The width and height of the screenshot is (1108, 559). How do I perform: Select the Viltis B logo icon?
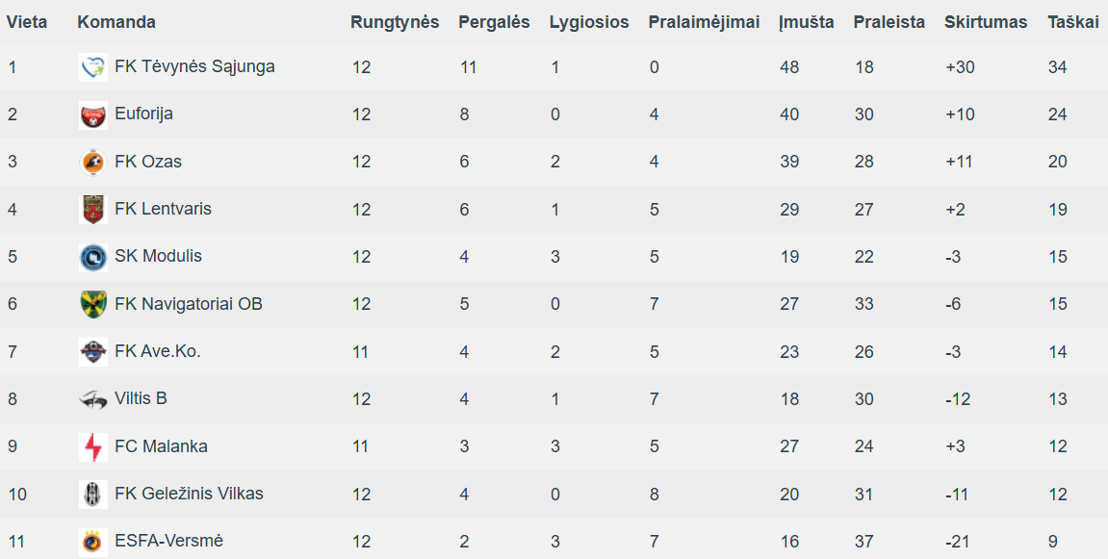[93, 399]
